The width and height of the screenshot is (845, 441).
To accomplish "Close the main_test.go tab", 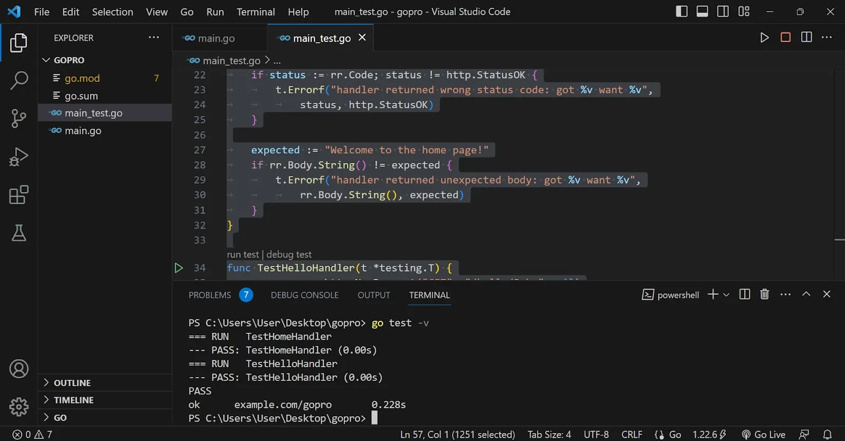I will [362, 37].
